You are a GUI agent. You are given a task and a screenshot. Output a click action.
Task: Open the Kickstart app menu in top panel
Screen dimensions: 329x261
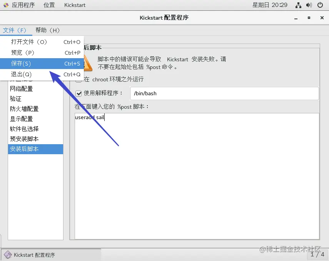[75, 5]
